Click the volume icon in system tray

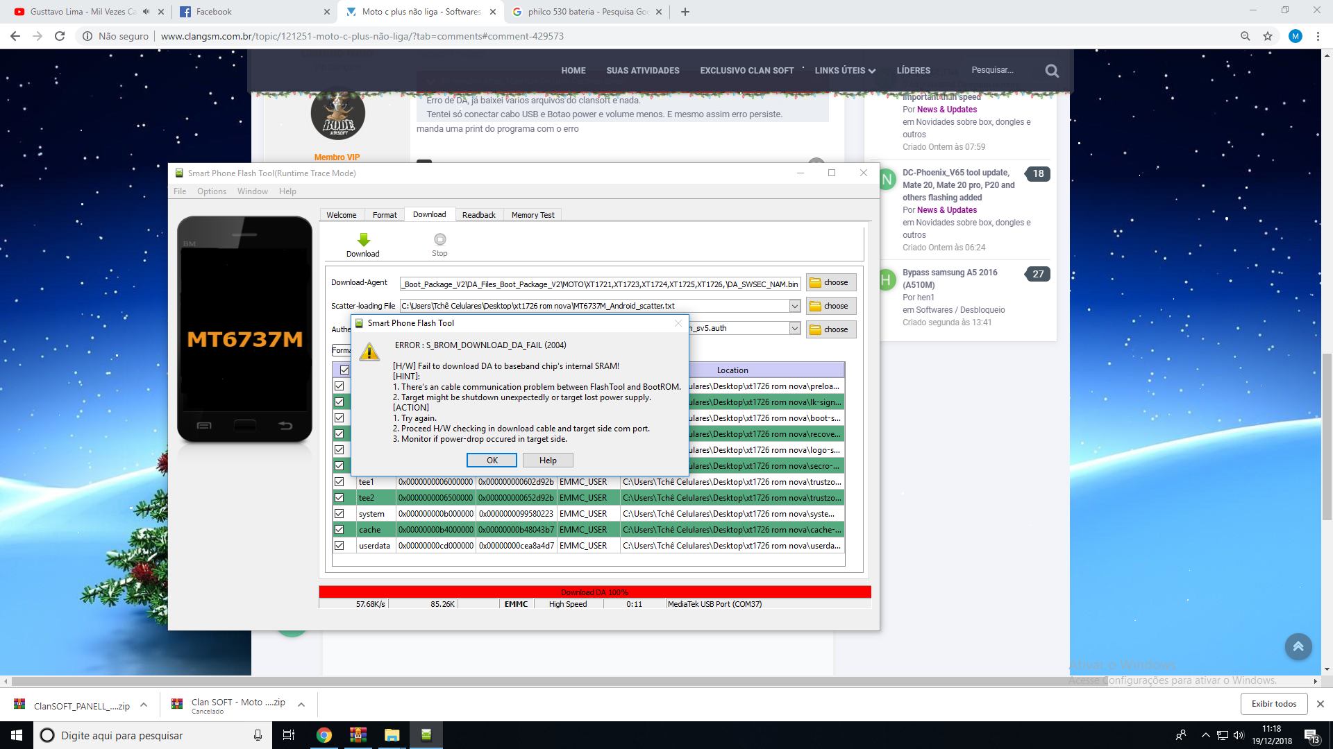(1239, 735)
